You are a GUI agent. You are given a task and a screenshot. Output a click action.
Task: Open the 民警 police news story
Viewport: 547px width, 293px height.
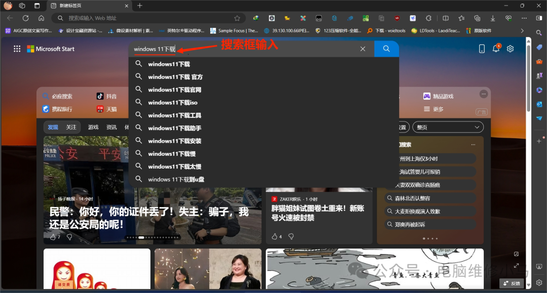coord(149,218)
